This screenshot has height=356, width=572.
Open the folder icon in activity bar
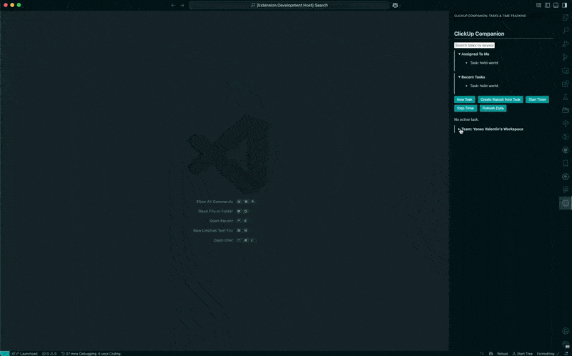click(x=566, y=110)
